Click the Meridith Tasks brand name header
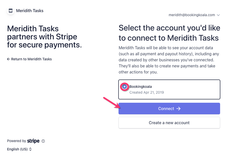 coord(30,11)
